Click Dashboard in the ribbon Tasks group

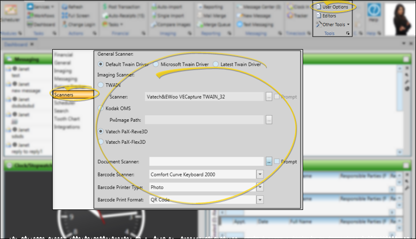point(41,25)
